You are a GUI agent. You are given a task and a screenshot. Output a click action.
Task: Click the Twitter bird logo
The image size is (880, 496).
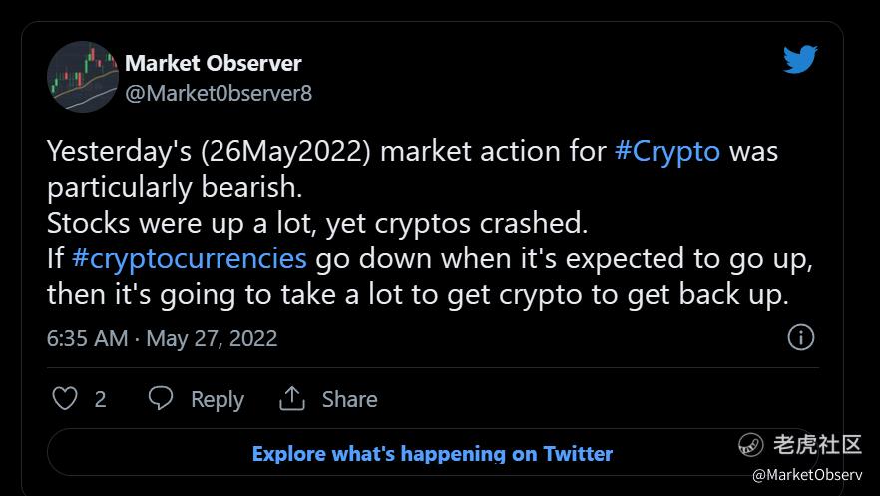pyautogui.click(x=800, y=60)
